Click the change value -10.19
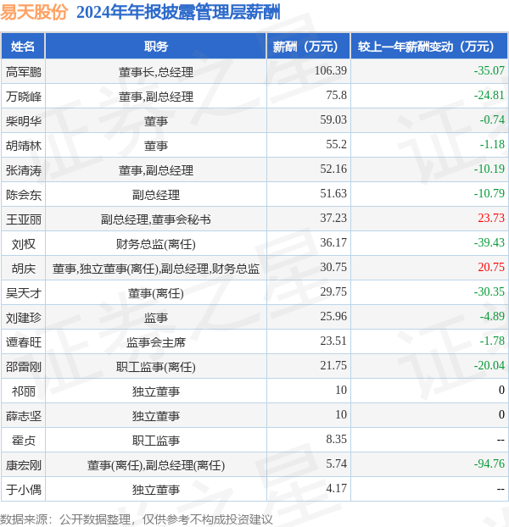The width and height of the screenshot is (509, 527). [489, 169]
